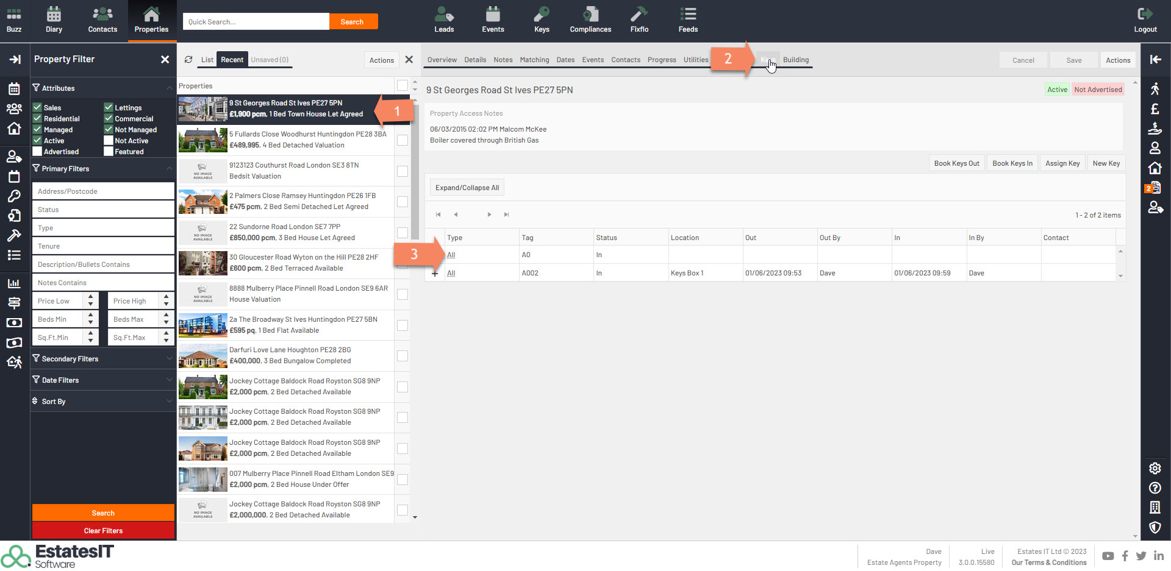This screenshot has height=571, width=1171.
Task: Open the Diary calendar icon
Action: [54, 15]
